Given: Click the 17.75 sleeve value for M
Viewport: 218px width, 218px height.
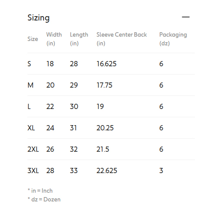Looking at the screenshot, I should tap(105, 85).
